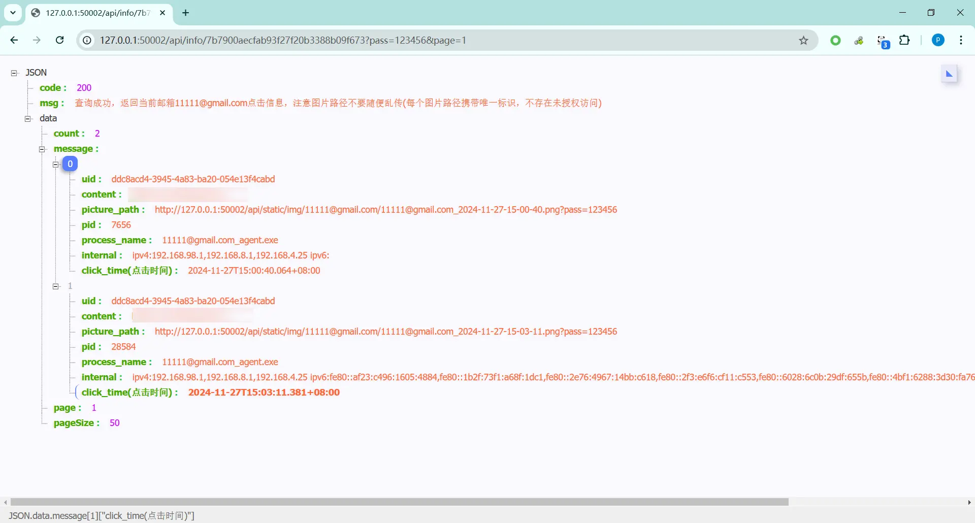Click highlighted click_time value 15:03:11.381
The height and width of the screenshot is (523, 975).
click(x=264, y=393)
